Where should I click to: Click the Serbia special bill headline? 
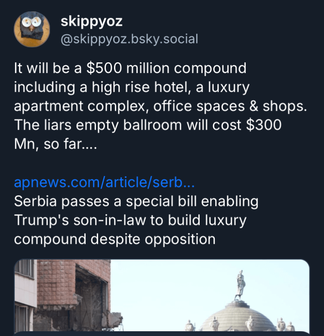tap(136, 202)
